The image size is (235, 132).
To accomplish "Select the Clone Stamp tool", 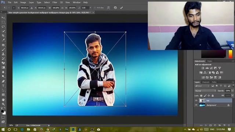I will [x=3, y=54].
